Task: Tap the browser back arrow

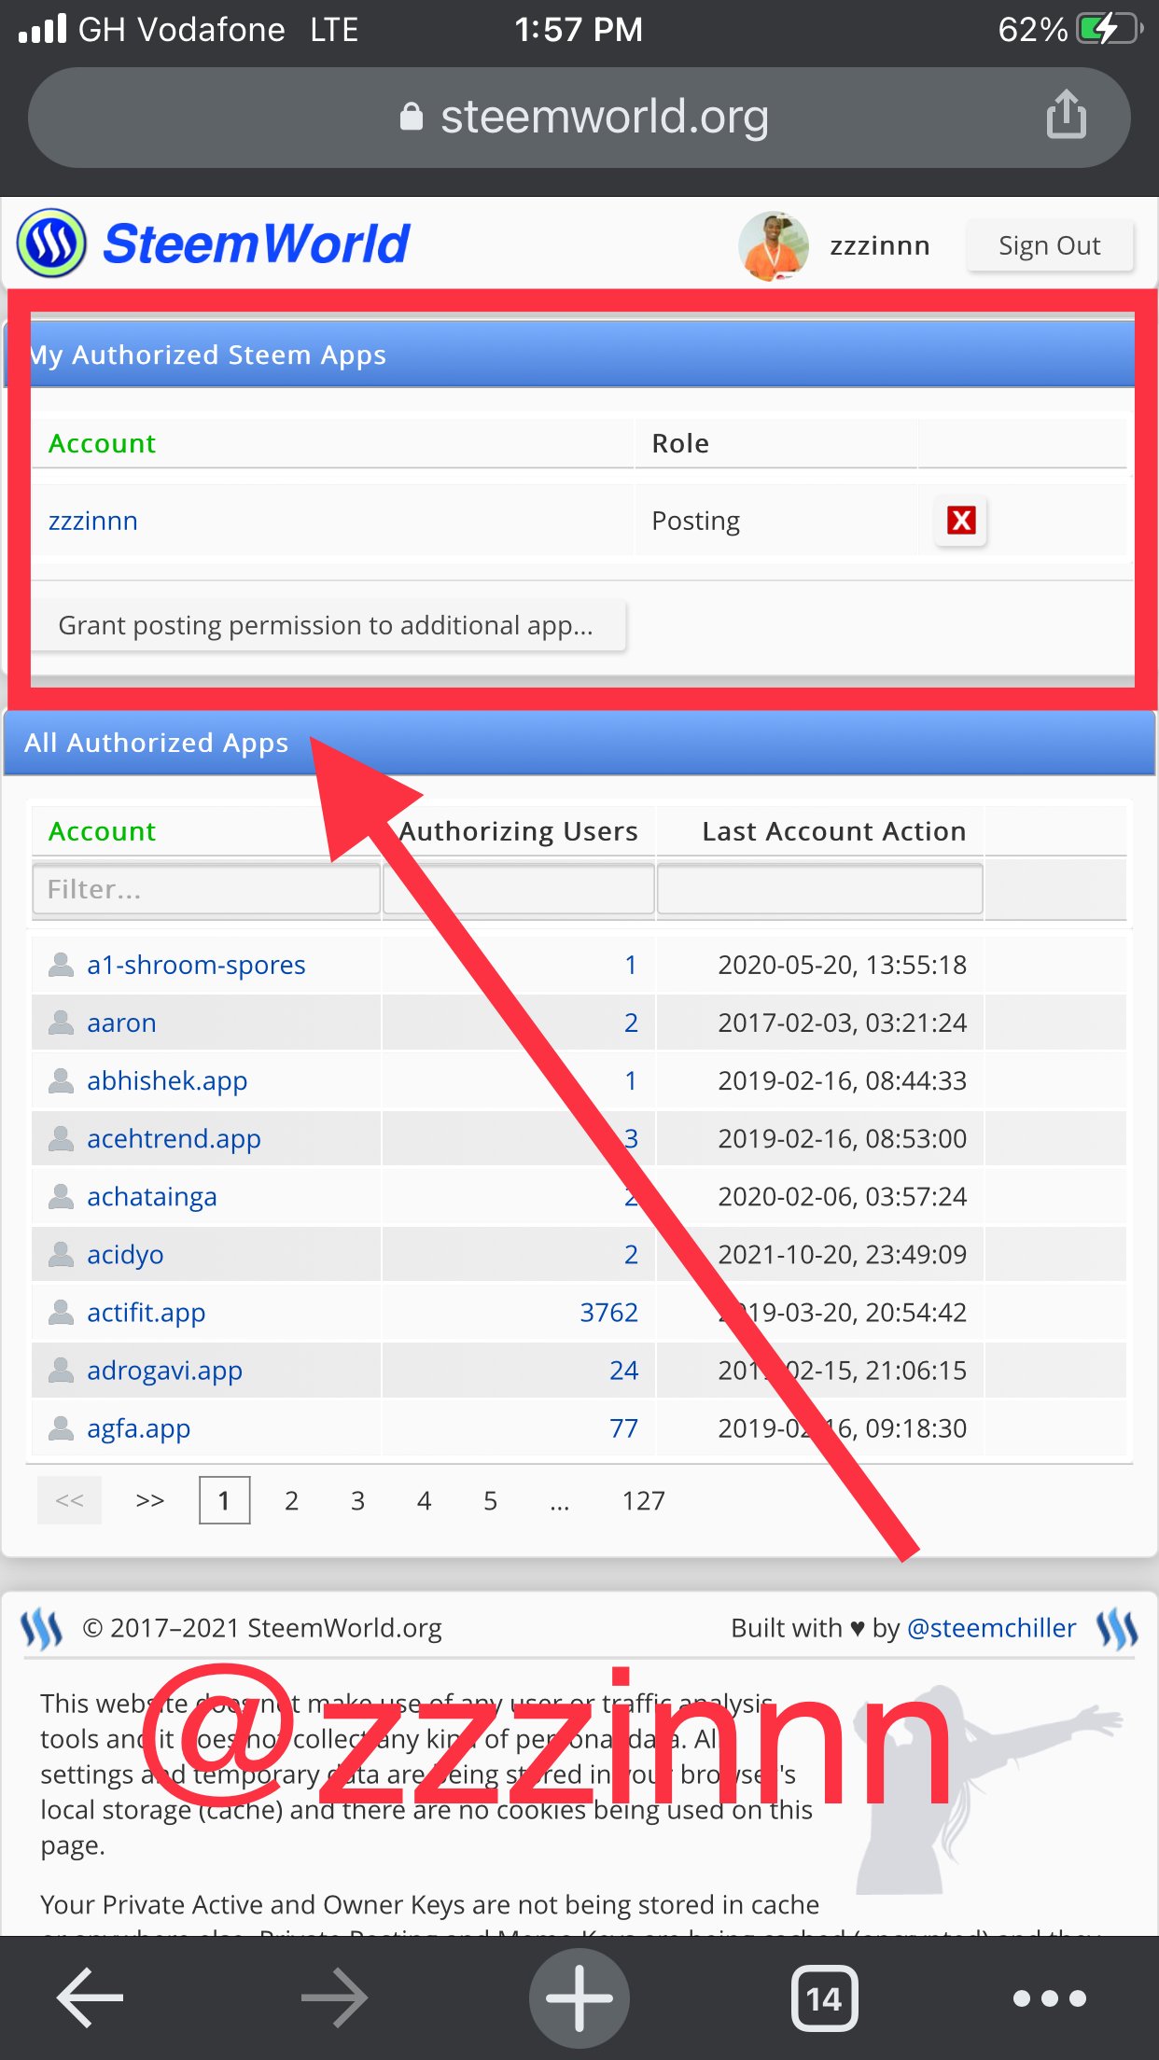Action: [91, 1997]
